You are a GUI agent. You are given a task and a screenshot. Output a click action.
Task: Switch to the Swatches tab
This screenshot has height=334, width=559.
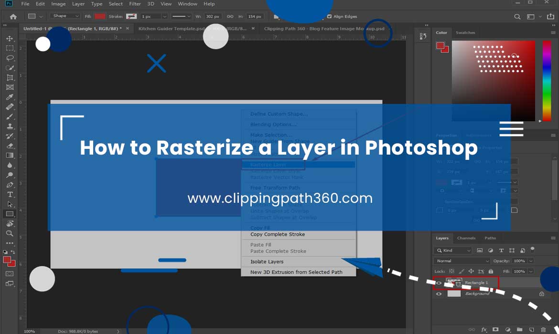tap(465, 32)
